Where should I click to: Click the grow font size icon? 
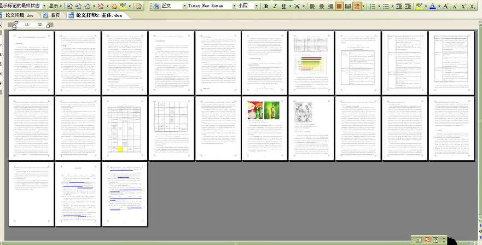(x=446, y=6)
